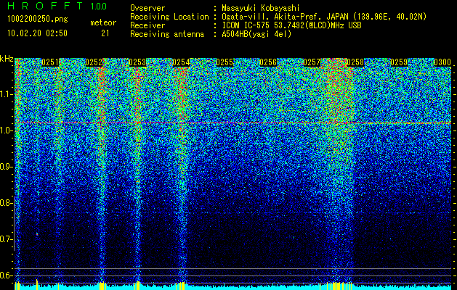Click the 0255 time marker
The width and height of the screenshot is (457, 290).
pyautogui.click(x=225, y=62)
